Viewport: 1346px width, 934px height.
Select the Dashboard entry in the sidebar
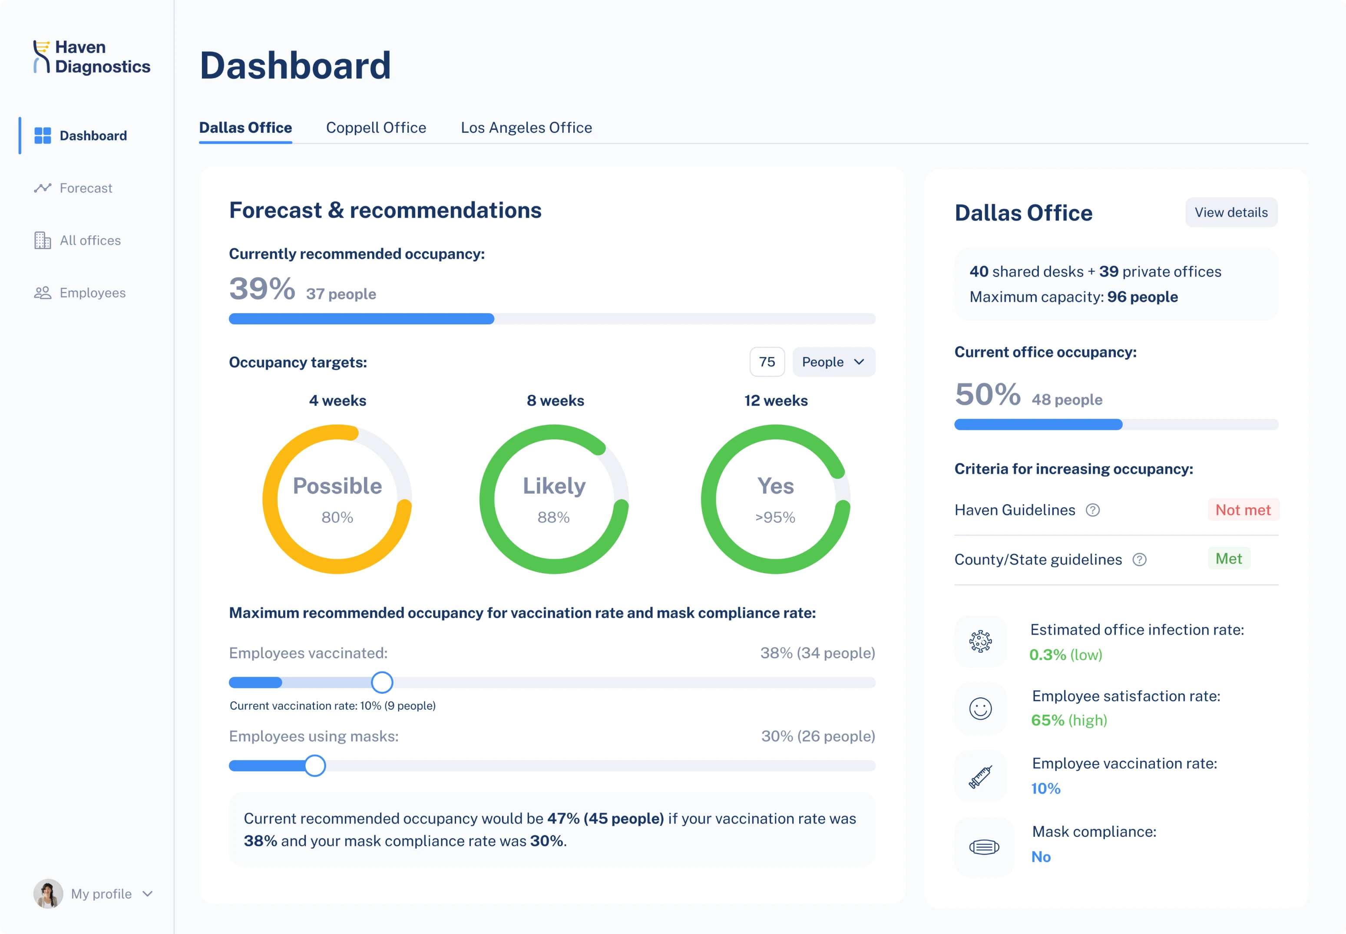(x=93, y=136)
